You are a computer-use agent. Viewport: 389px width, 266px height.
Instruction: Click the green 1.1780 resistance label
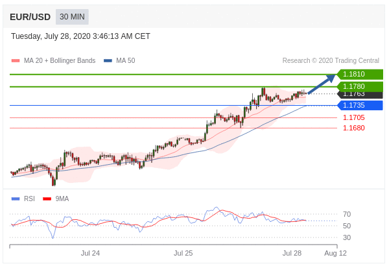tap(359, 86)
